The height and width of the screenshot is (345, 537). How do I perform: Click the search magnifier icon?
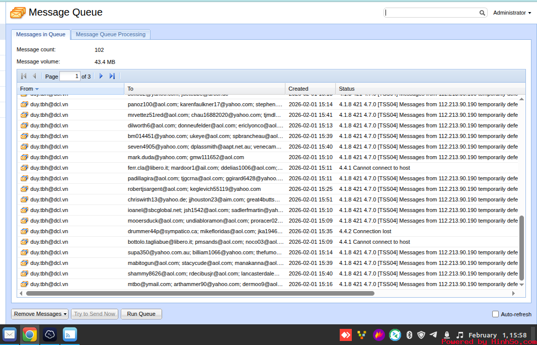(482, 13)
